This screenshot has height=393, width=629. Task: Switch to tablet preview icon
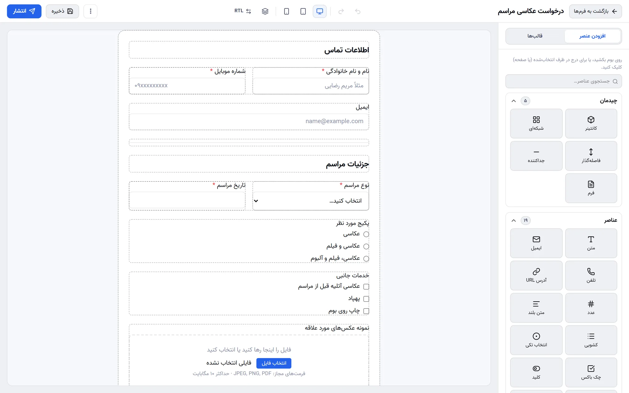pyautogui.click(x=303, y=11)
